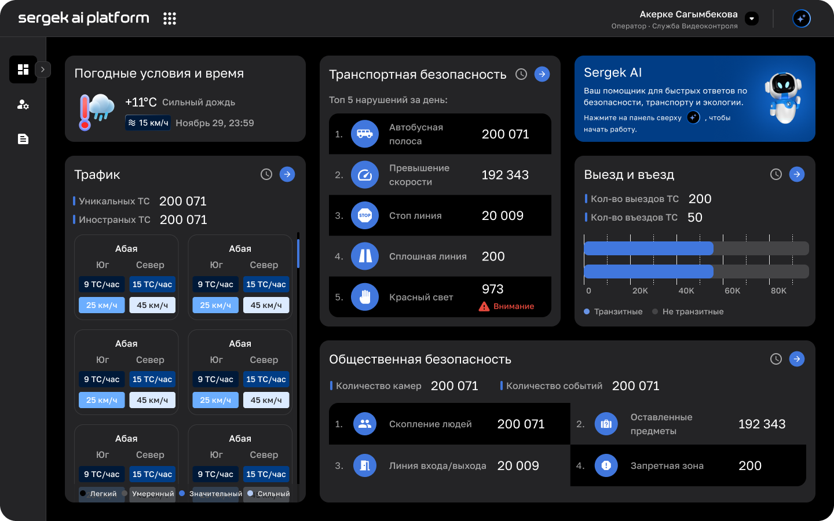Click the first blue progress bar
Screen dimensions: 834x521
tap(649, 248)
